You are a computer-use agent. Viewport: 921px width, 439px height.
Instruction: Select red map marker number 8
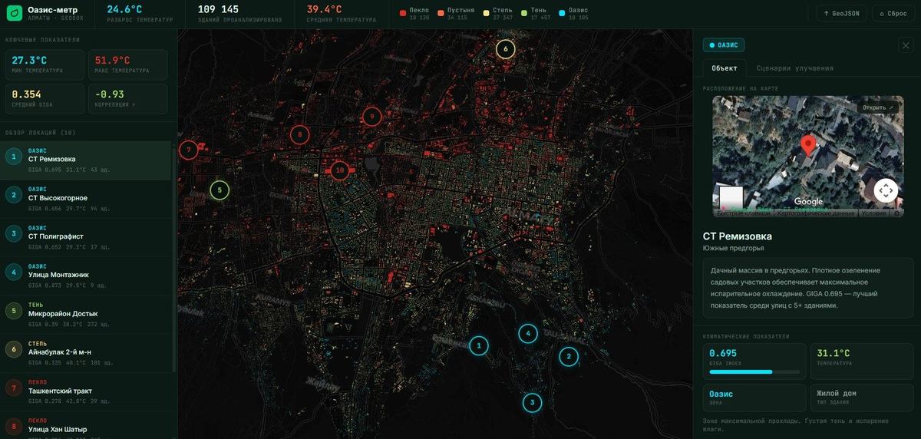pyautogui.click(x=299, y=135)
